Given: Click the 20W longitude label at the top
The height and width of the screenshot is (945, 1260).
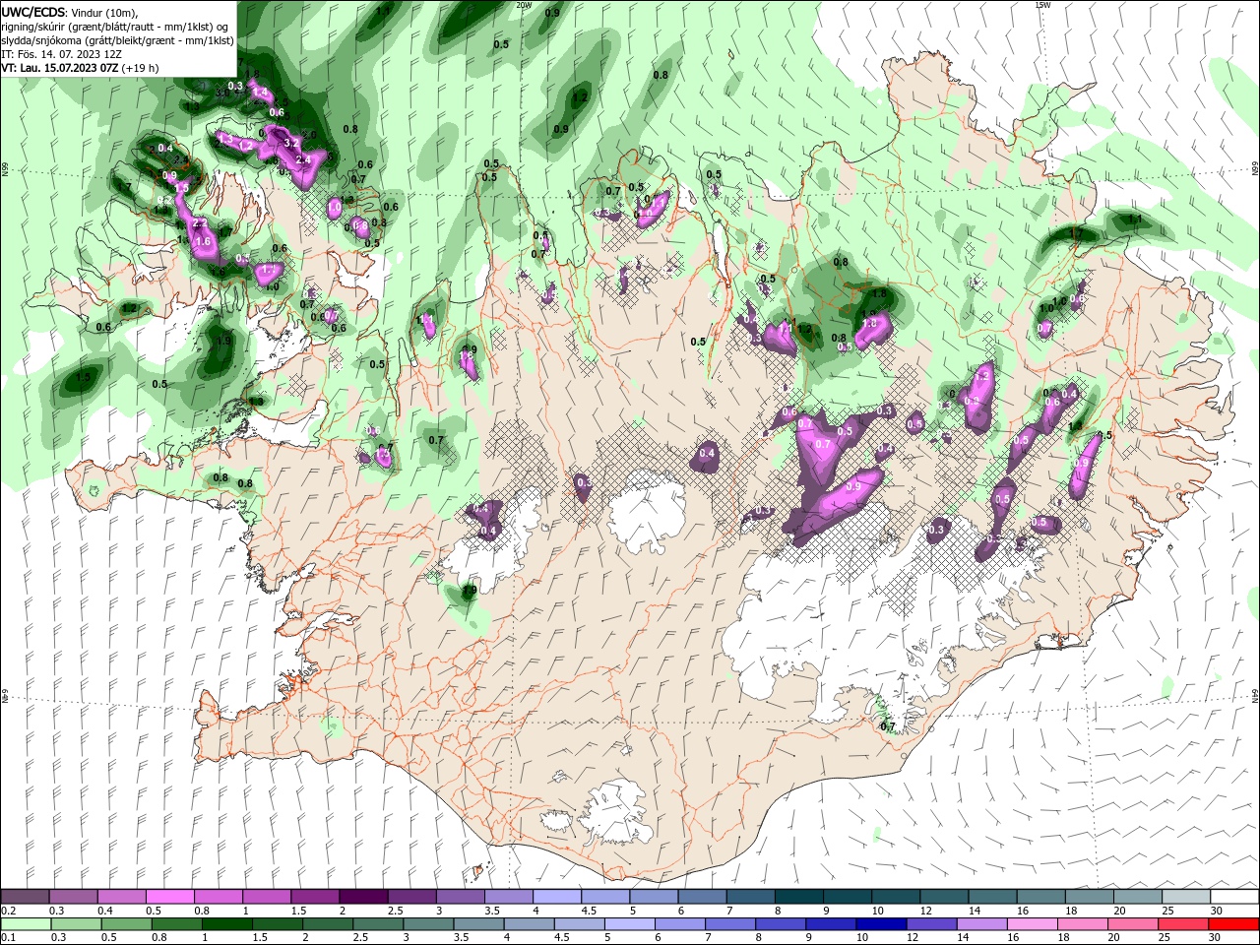Looking at the screenshot, I should tap(524, 5).
